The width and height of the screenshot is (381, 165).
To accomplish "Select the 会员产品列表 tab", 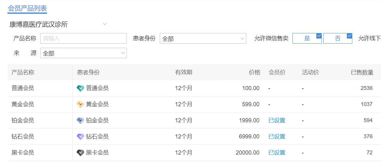I will click(x=27, y=8).
